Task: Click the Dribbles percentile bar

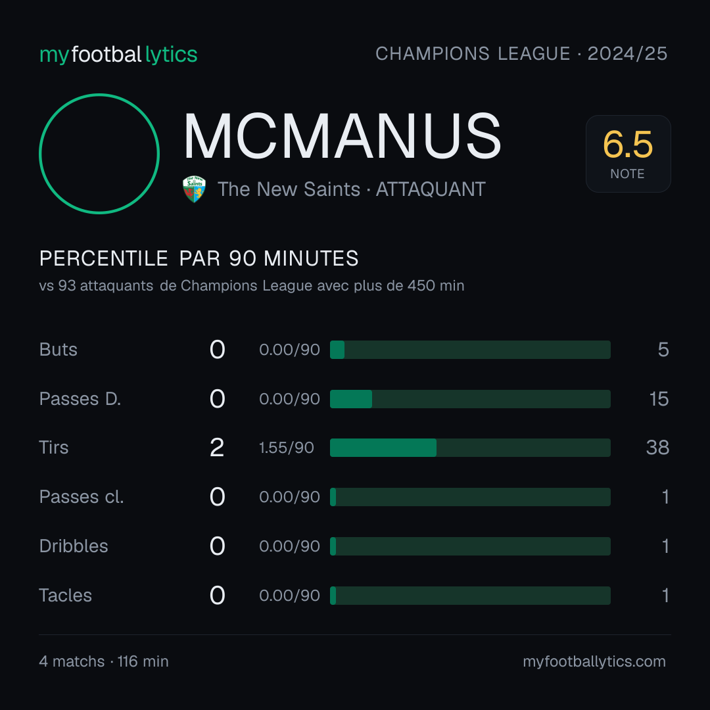Action: (x=470, y=546)
